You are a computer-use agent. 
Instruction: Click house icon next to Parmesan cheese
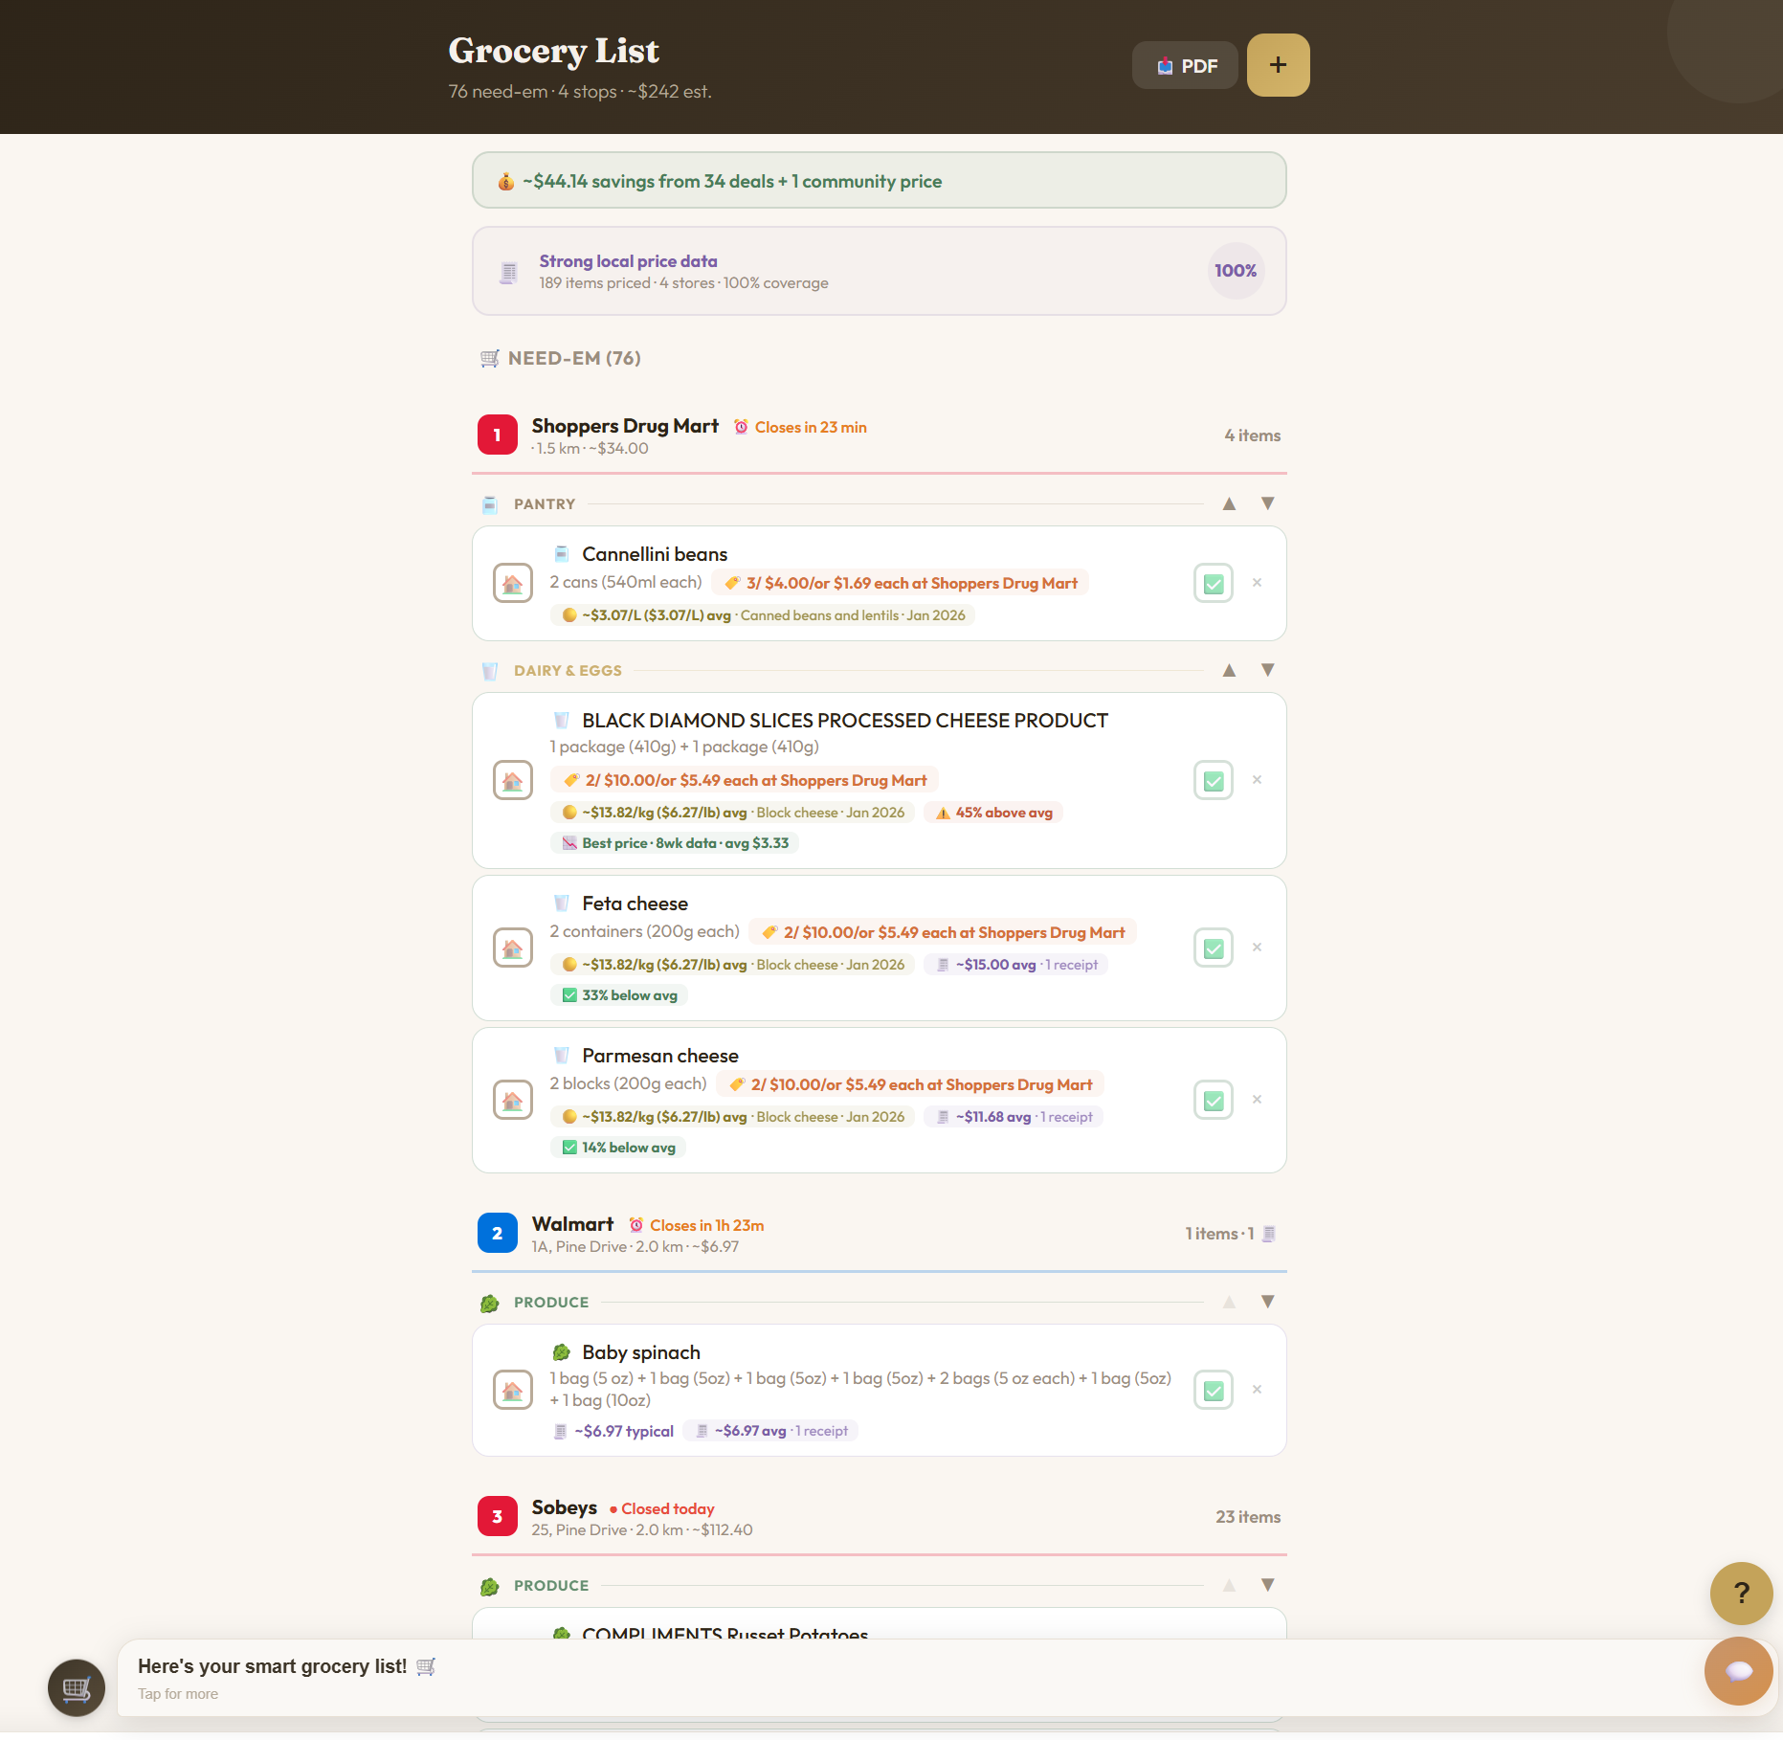pos(512,1100)
